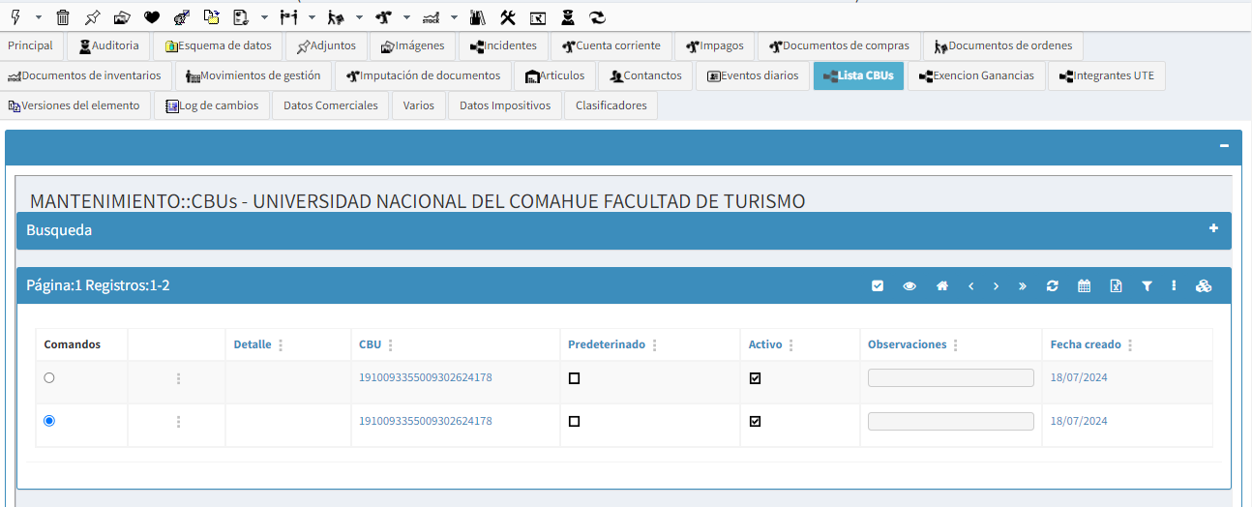The image size is (1252, 507).
Task: Select the first row radio button
Action: 49,377
